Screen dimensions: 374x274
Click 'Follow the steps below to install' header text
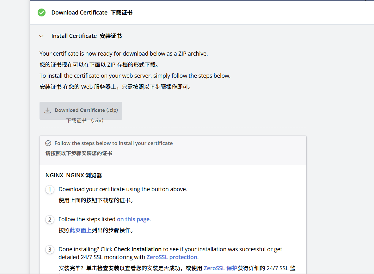113,143
